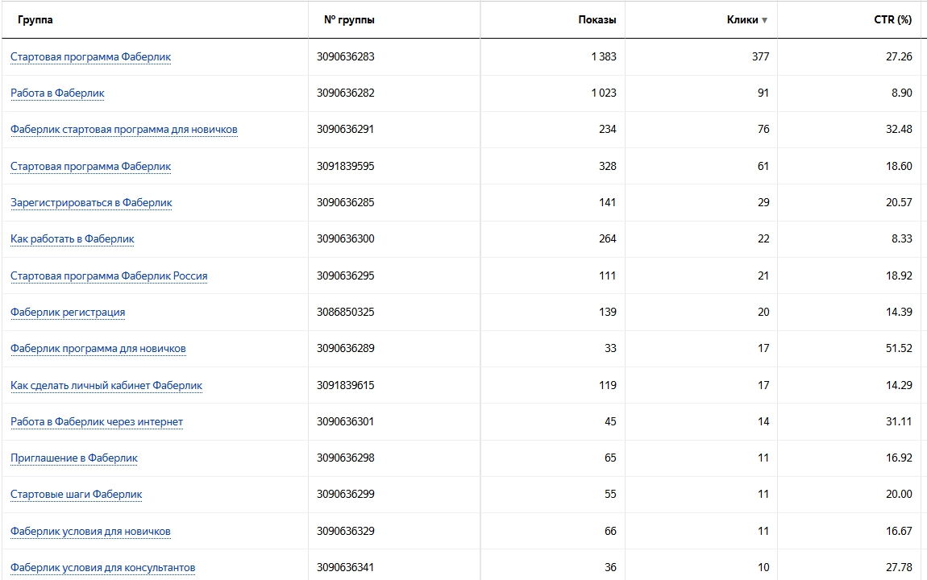Open Фаберлик условия для консультантов link
This screenshot has height=580, width=927.
tap(102, 568)
